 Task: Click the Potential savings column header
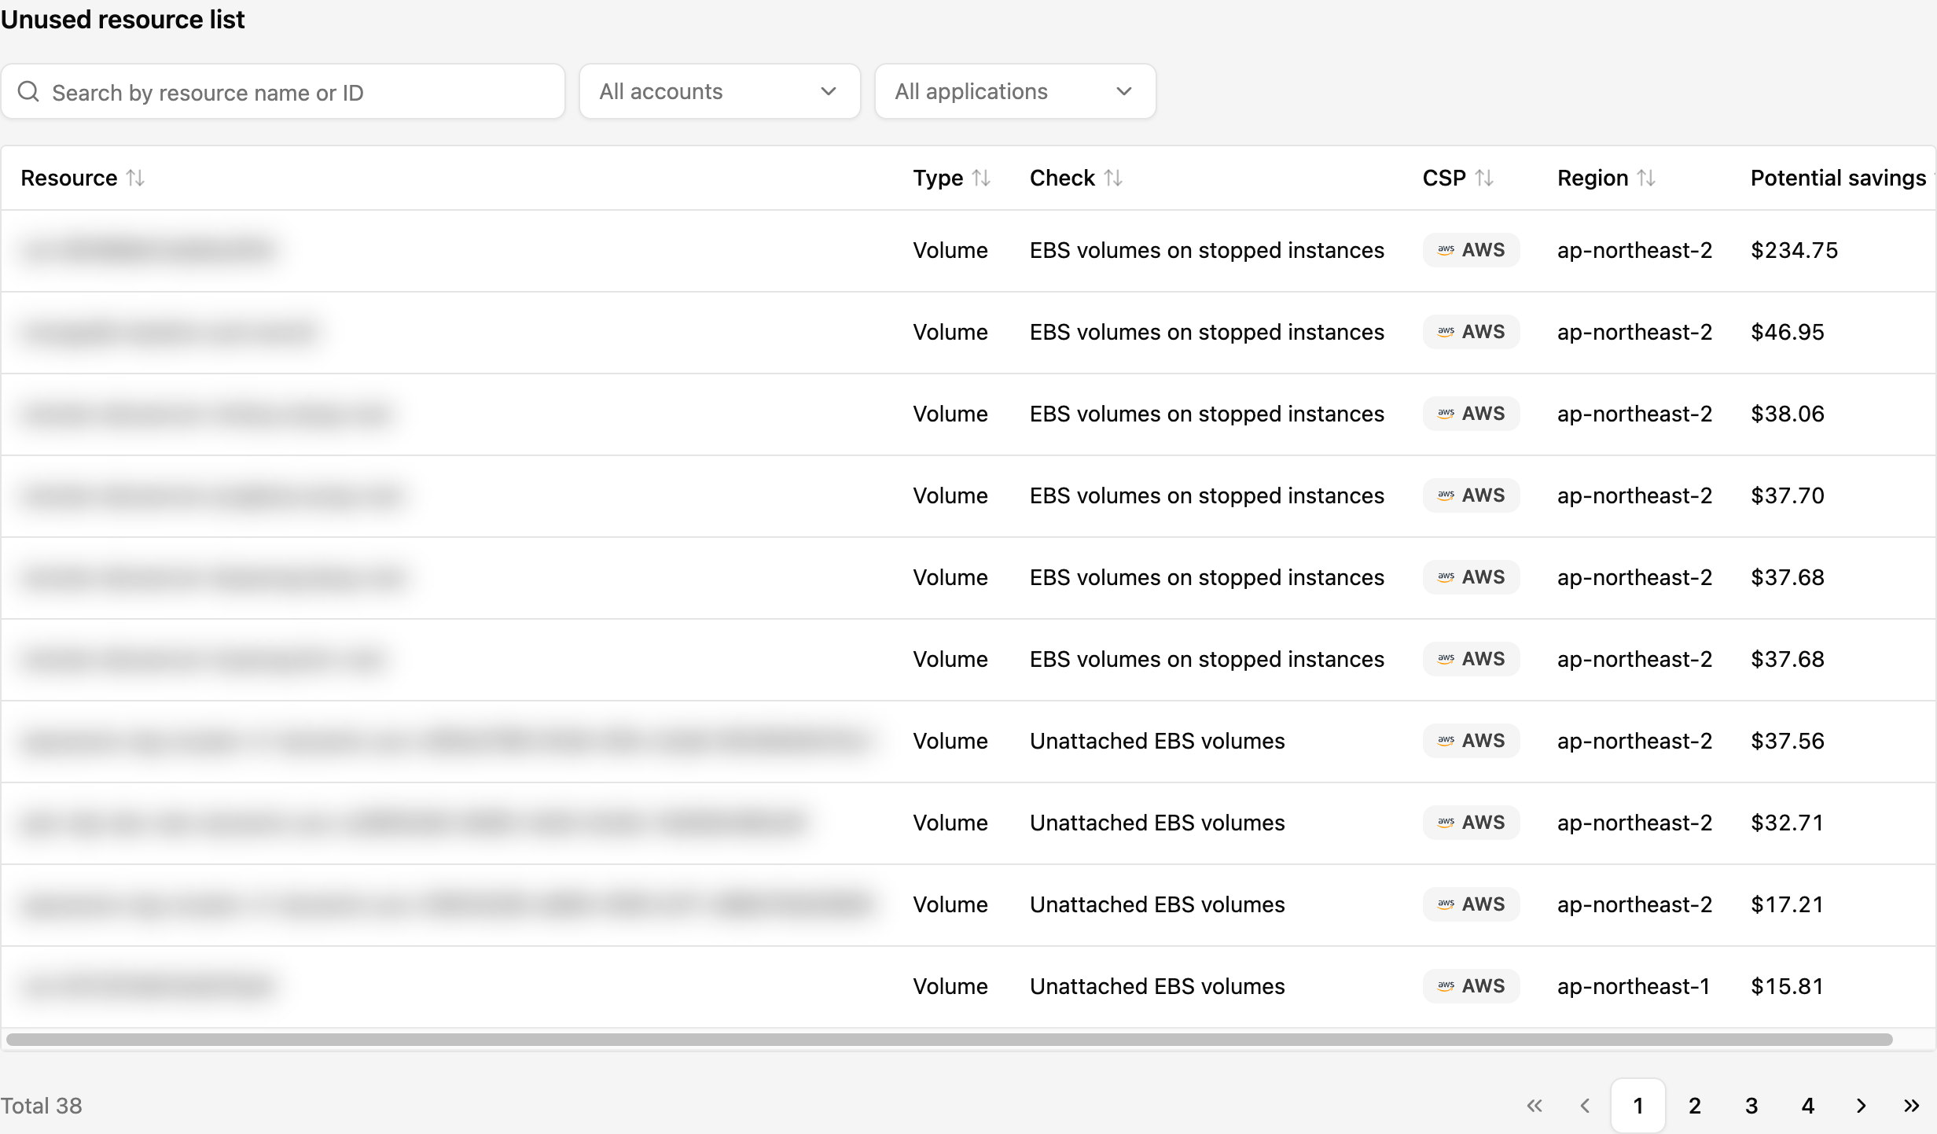pos(1838,179)
